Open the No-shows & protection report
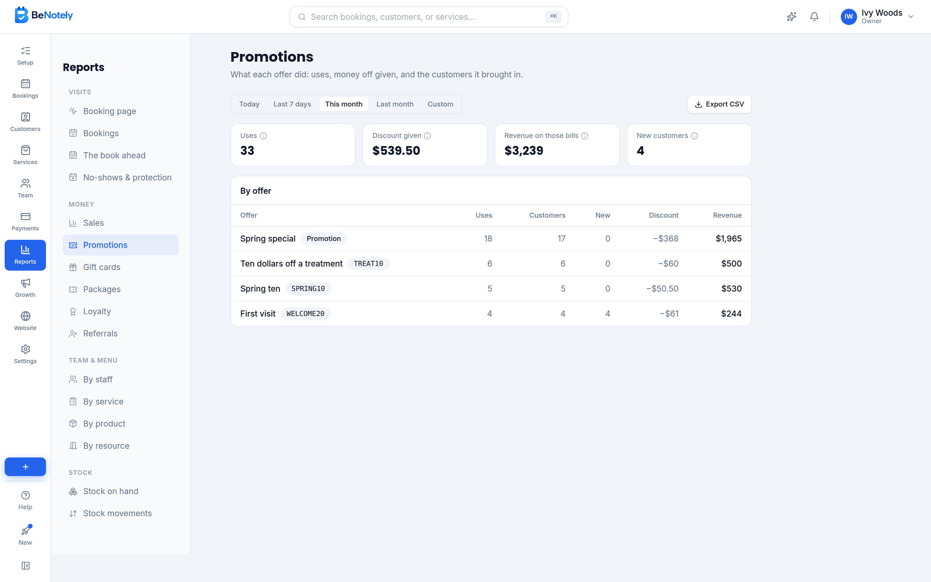Image resolution: width=931 pixels, height=582 pixels. point(120,178)
